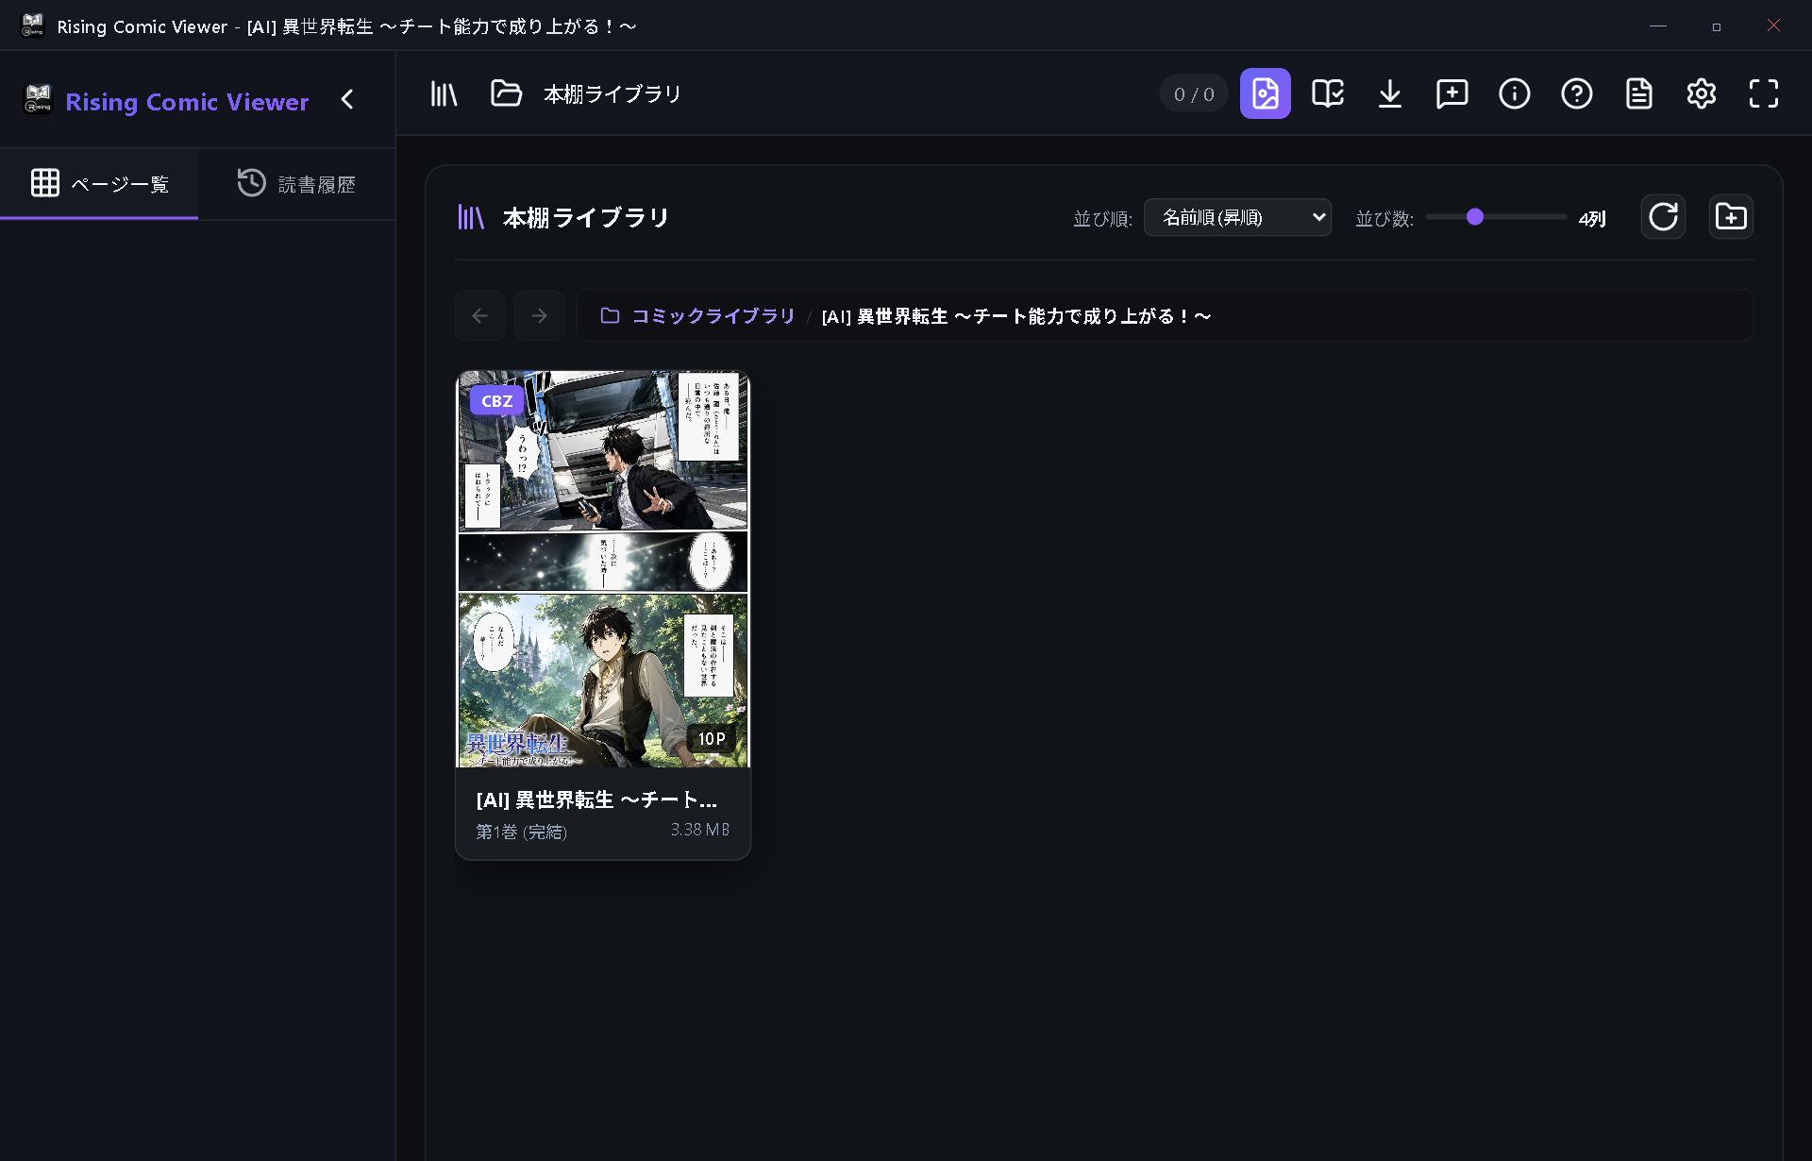Open the bookshelf library icon in toolbar
Viewport: 1812px width, 1161px height.
pyautogui.click(x=444, y=93)
